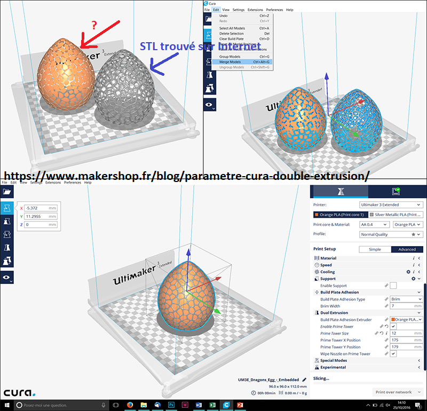This screenshot has height=411, width=427.
Task: Open Firefox from the taskbar
Action: point(130,405)
